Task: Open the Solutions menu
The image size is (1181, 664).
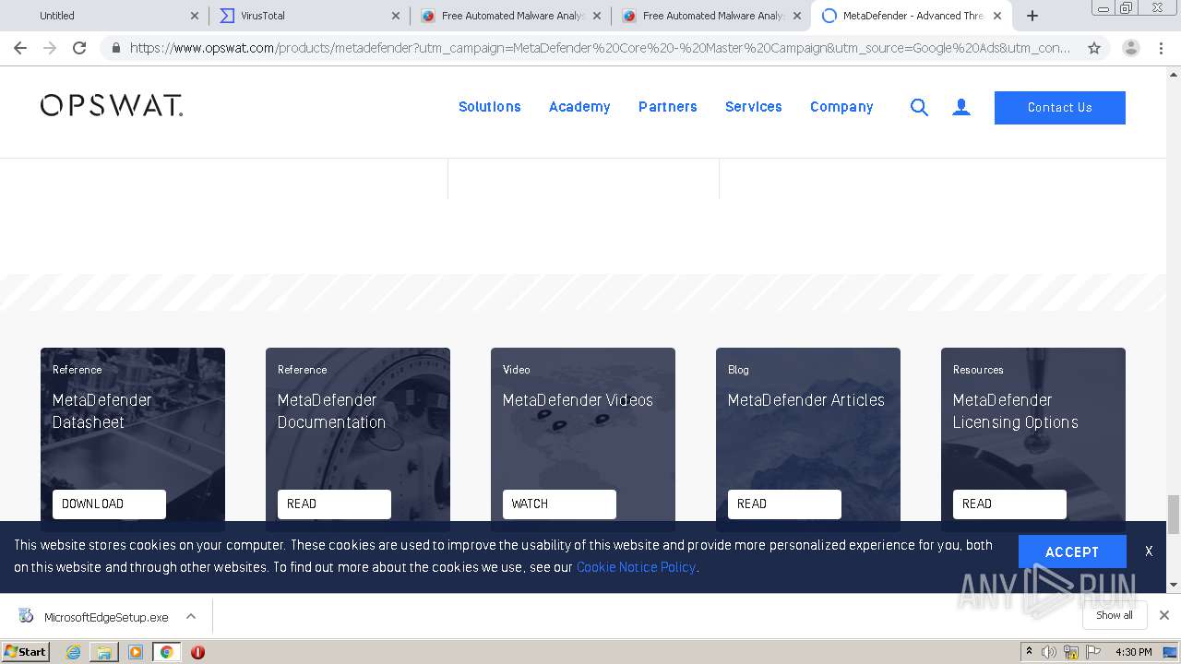Action: (490, 107)
